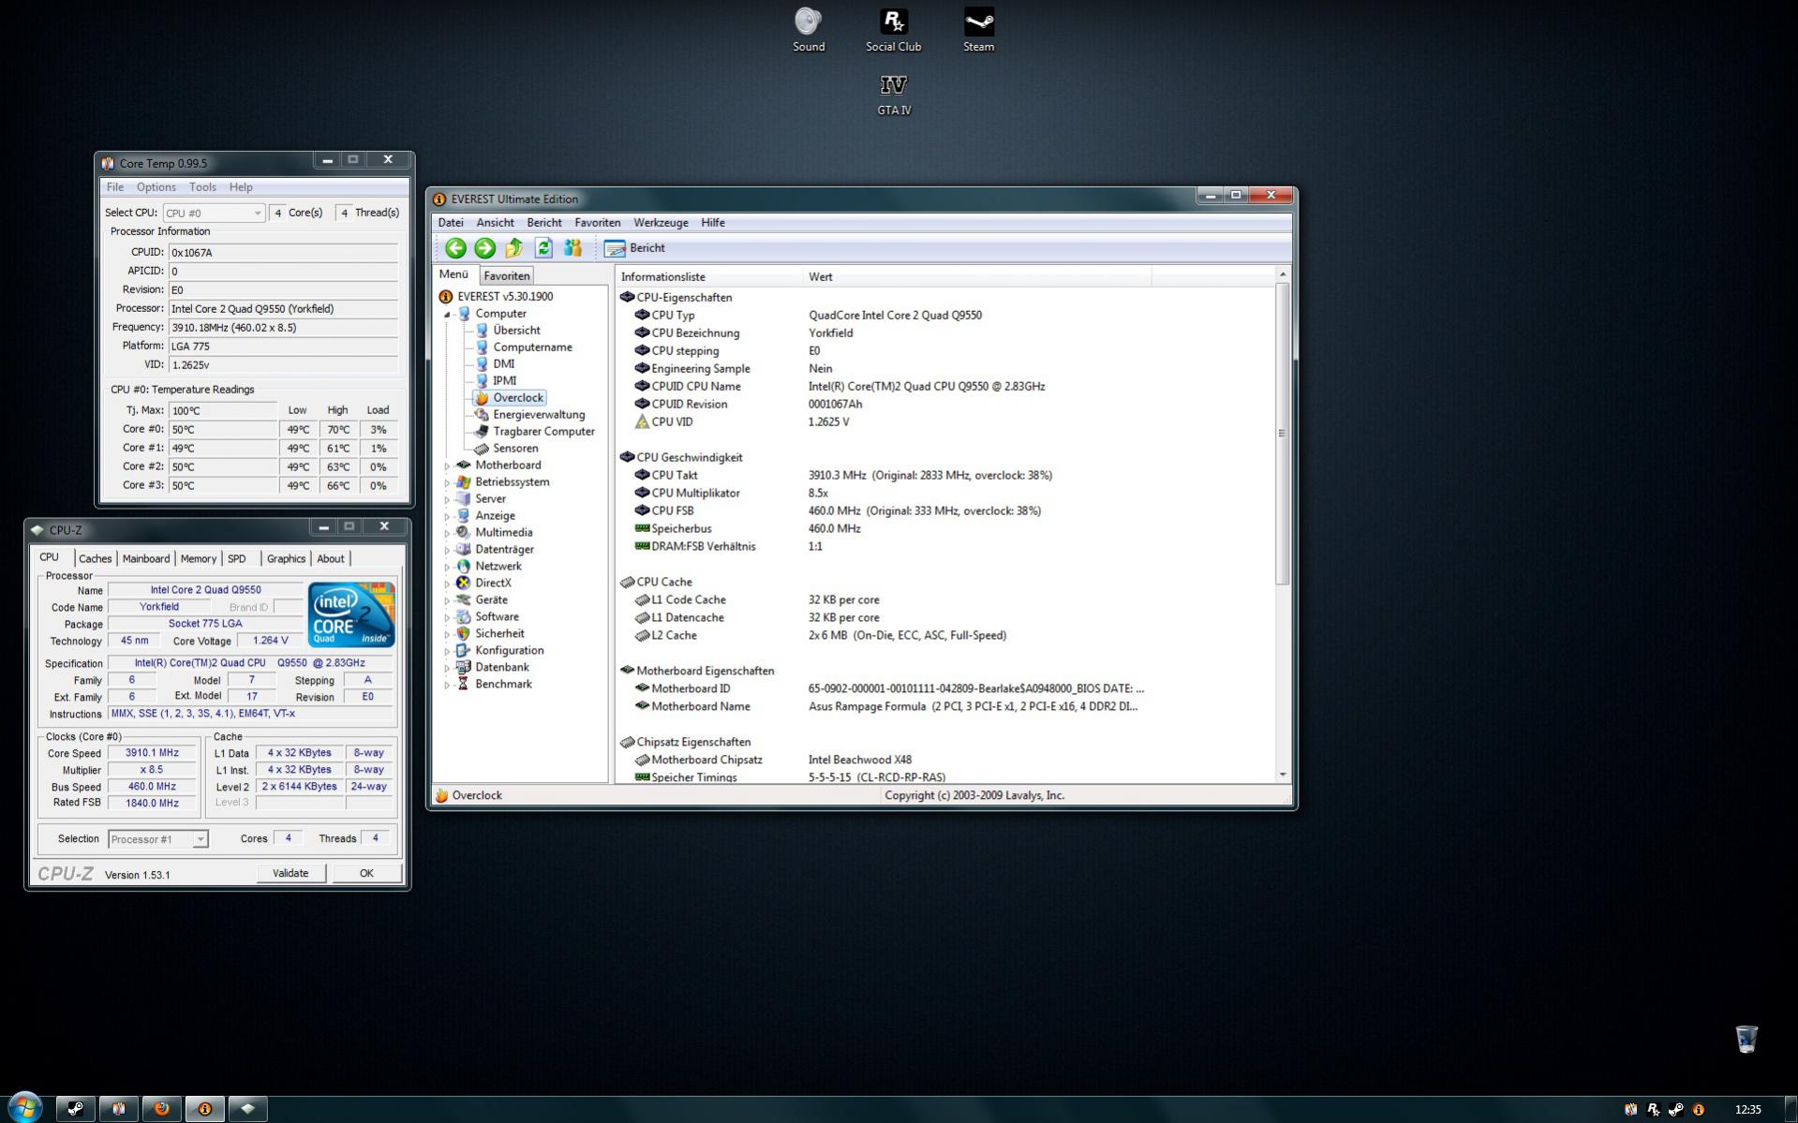Screen dimensions: 1798x1123
Task: Open the Werkzeuge menu in EVEREST
Action: click(660, 223)
